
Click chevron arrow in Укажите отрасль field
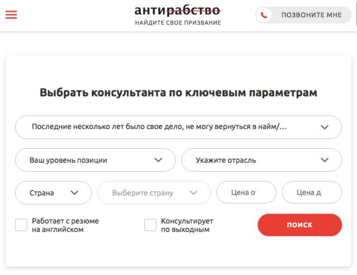(325, 160)
